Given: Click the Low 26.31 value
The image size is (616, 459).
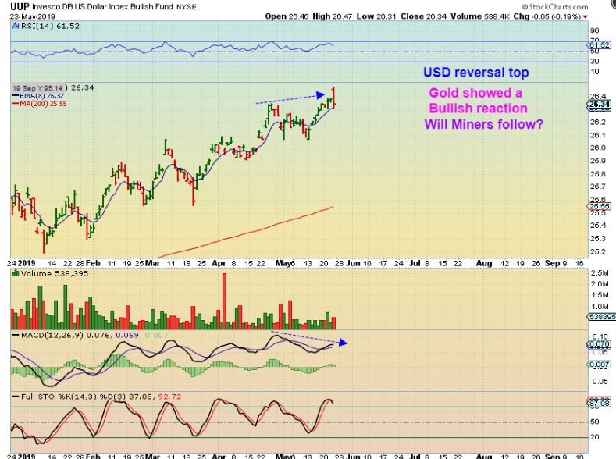Looking at the screenshot, I should click(376, 16).
